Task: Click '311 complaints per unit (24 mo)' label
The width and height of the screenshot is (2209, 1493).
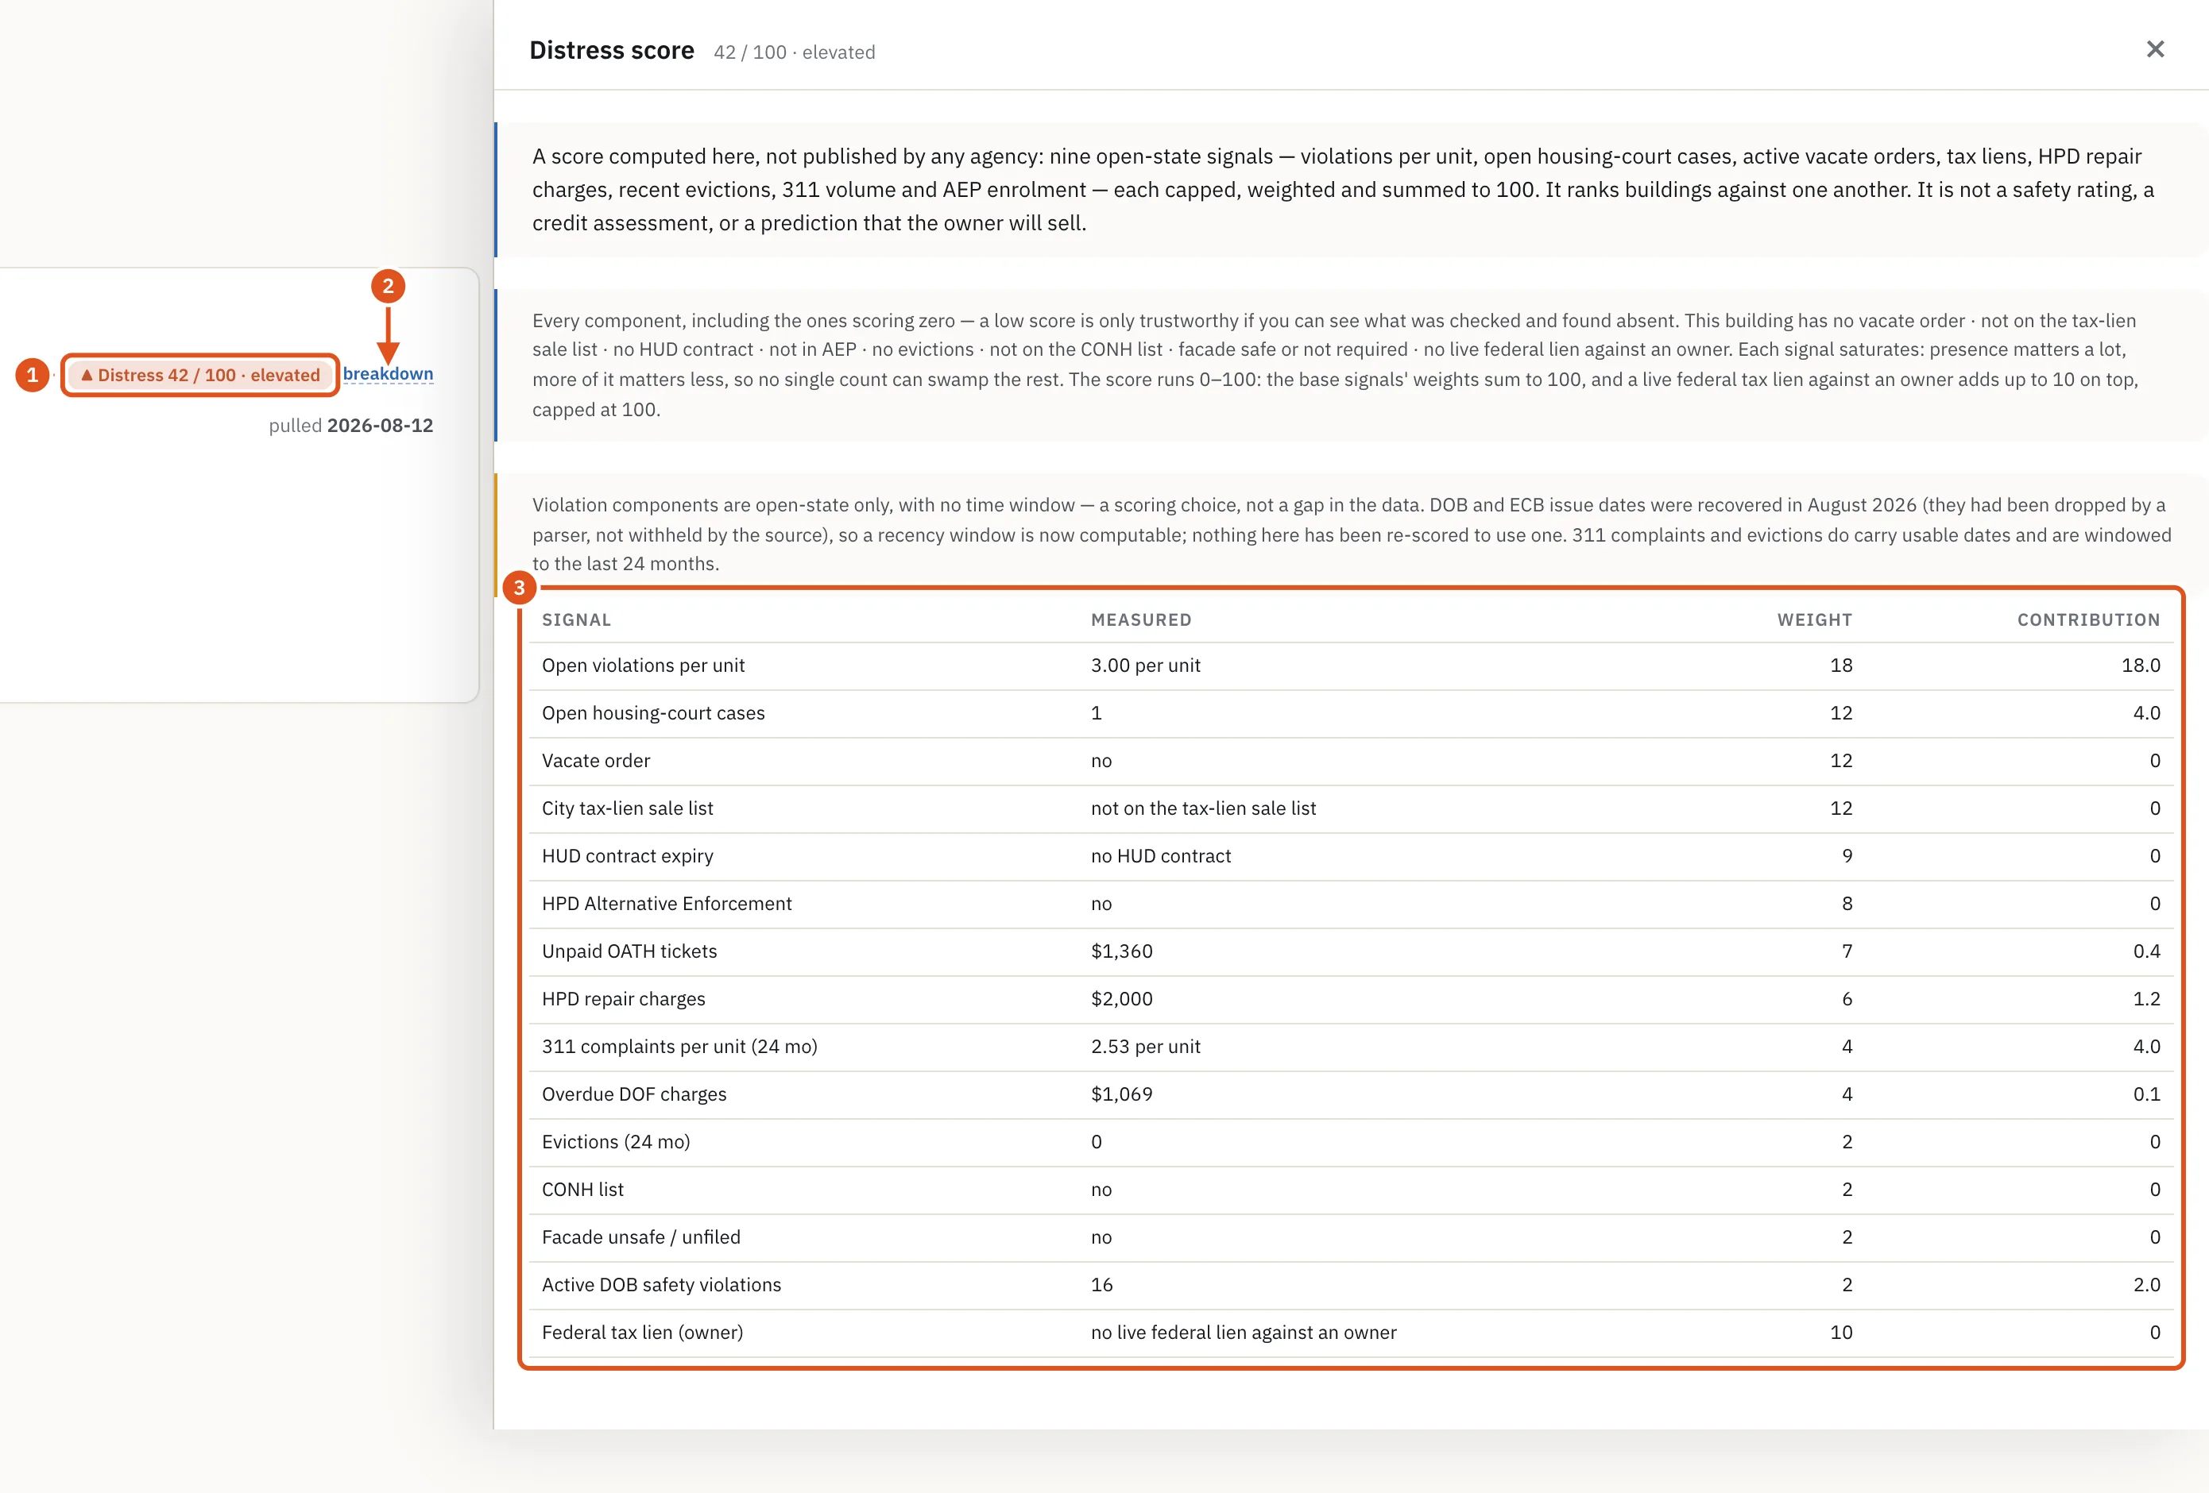Action: point(679,1047)
